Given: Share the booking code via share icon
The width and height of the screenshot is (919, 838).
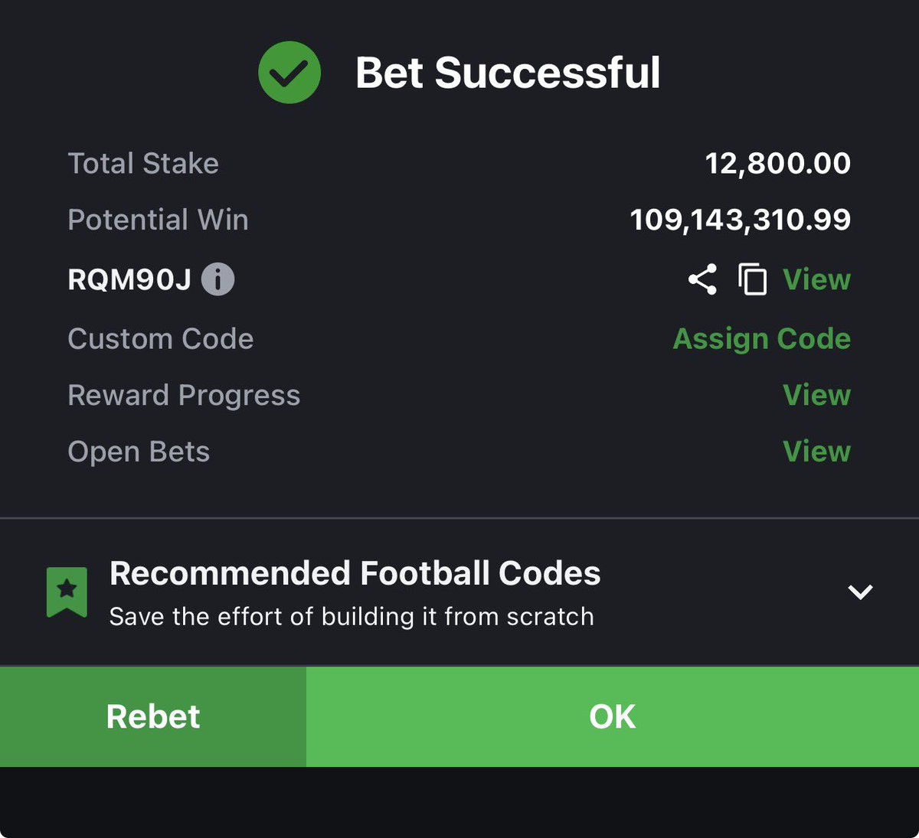Looking at the screenshot, I should [702, 279].
